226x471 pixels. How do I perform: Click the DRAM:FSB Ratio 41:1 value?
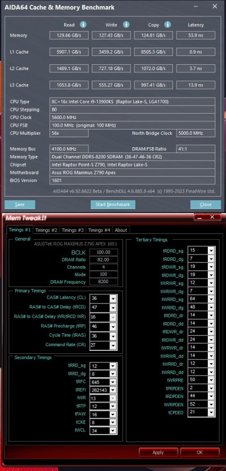[195, 149]
